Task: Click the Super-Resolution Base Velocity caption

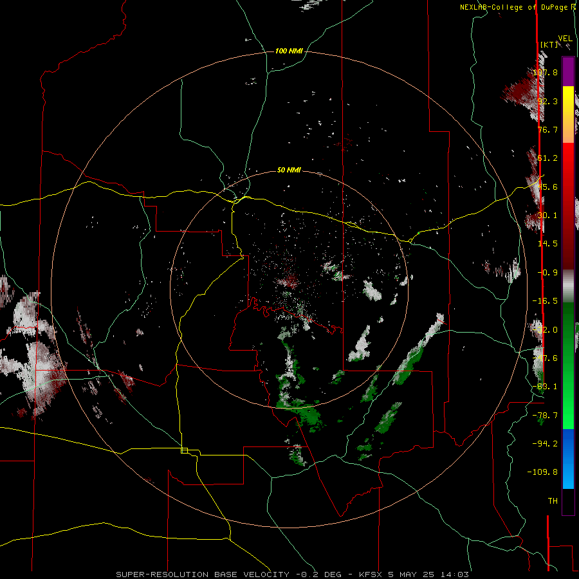Action: pos(293,574)
